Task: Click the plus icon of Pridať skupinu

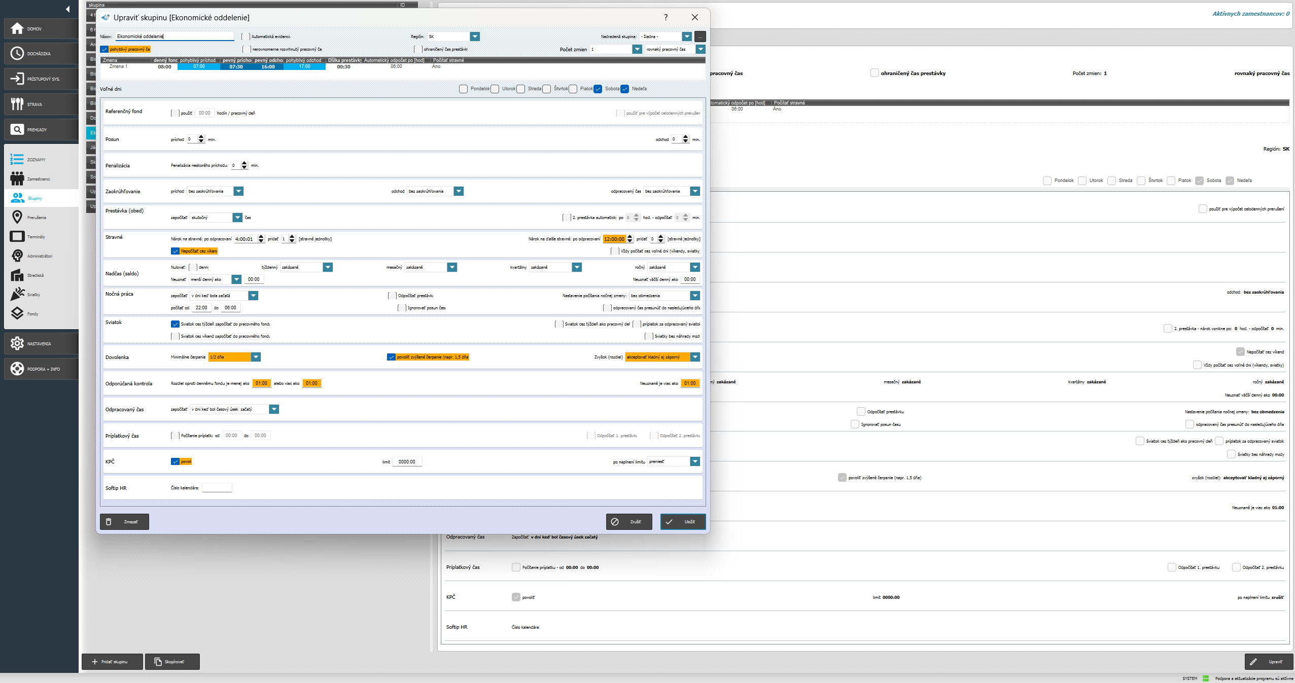Action: point(94,662)
